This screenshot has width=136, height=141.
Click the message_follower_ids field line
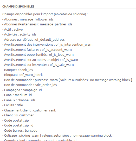tap(28, 19)
